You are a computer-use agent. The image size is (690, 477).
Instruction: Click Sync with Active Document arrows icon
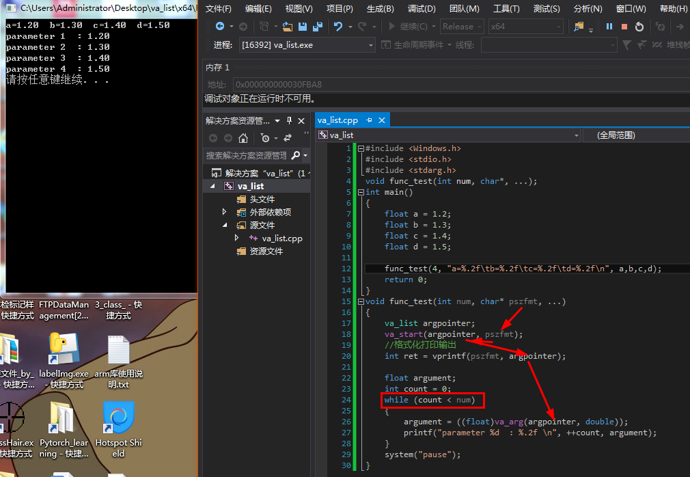(x=288, y=138)
